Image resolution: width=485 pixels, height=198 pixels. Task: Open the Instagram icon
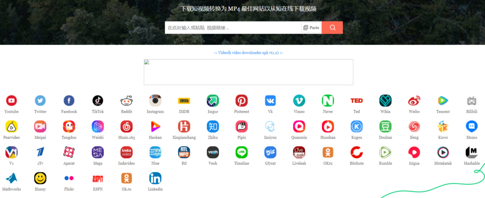pos(155,100)
